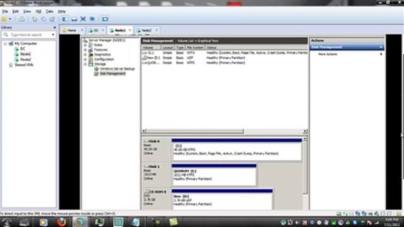This screenshot has width=404, height=227.
Task: Click the send Ctrl+Alt+Del toolbar icon
Action: (x=22, y=19)
